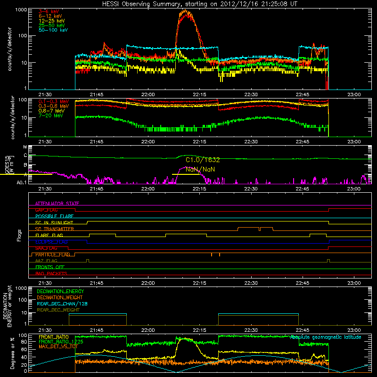Click the 'M' class label on GOES axis
377x377 pixels.
(25, 147)
